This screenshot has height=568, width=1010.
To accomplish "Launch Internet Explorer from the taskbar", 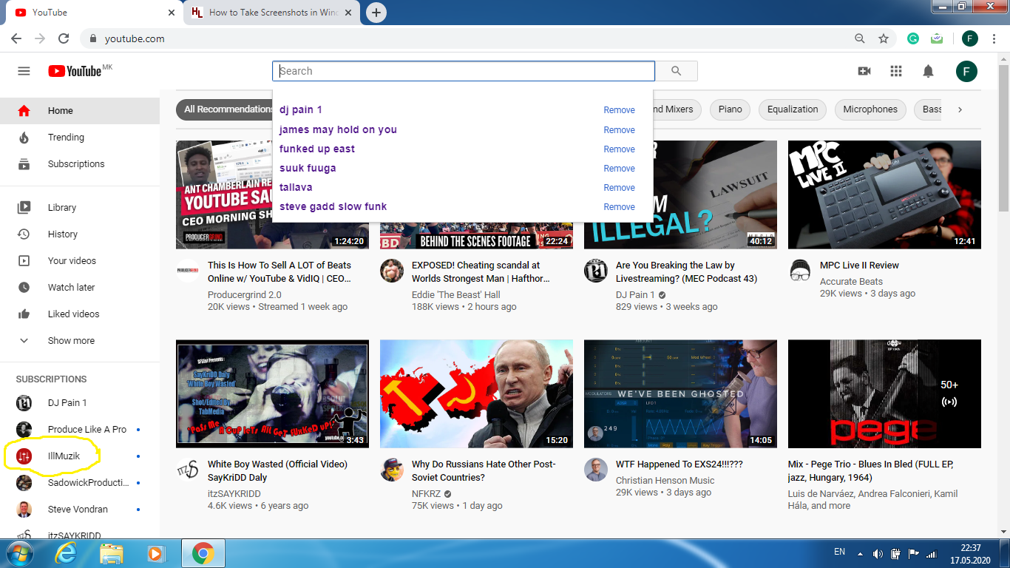I will [x=66, y=553].
